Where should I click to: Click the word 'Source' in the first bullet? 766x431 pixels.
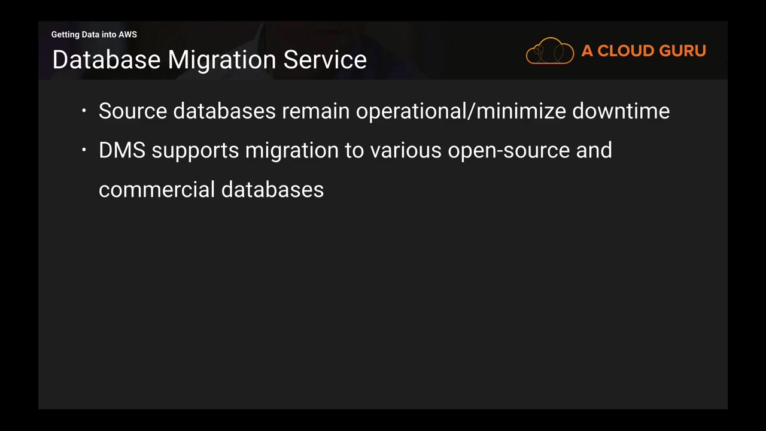tap(133, 111)
